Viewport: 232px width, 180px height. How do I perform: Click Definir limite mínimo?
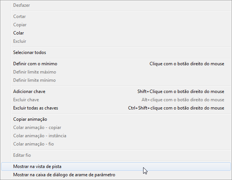[x=34, y=80]
